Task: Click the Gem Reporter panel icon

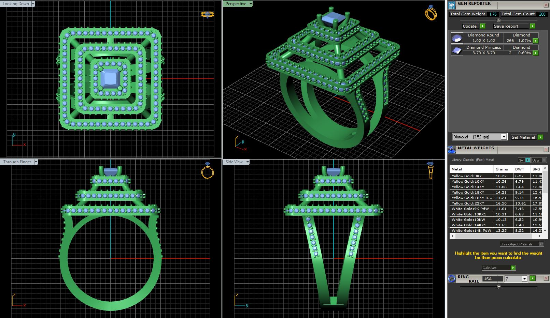Action: click(x=452, y=5)
